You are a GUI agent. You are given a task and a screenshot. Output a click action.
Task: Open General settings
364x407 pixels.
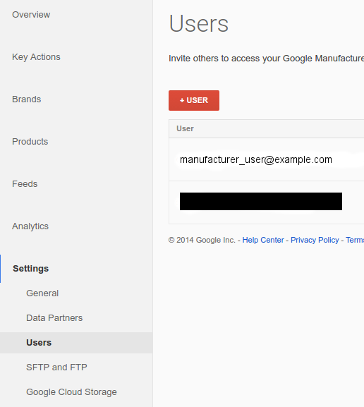[42, 293]
